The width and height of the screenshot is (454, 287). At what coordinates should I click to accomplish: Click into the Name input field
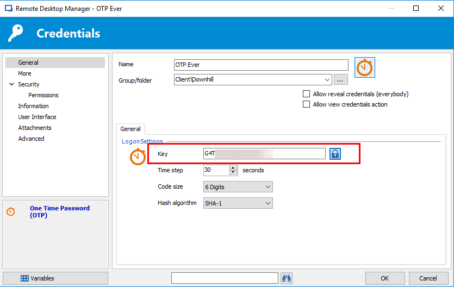coord(261,65)
